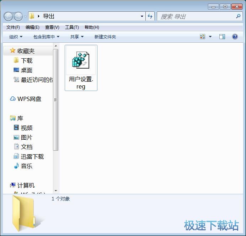This screenshot has width=246, height=236.
Task: Open the 音乐 library
Action: click(x=27, y=166)
